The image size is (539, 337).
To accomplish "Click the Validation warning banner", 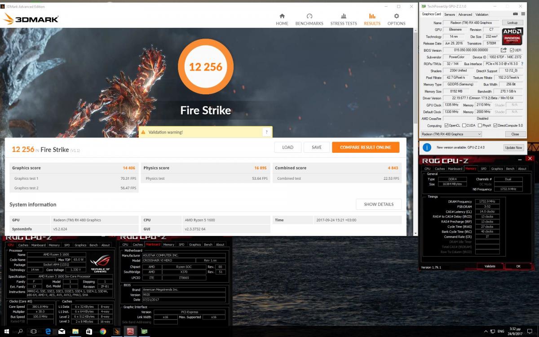I will [205, 132].
